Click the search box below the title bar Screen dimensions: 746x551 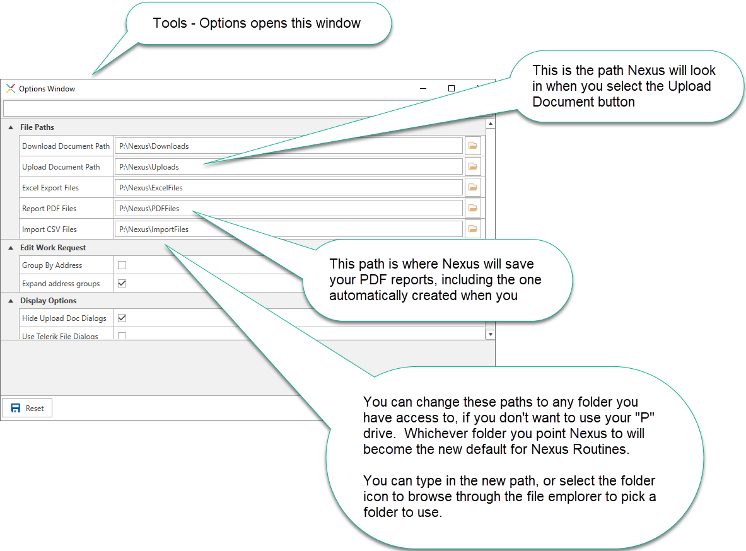click(247, 108)
